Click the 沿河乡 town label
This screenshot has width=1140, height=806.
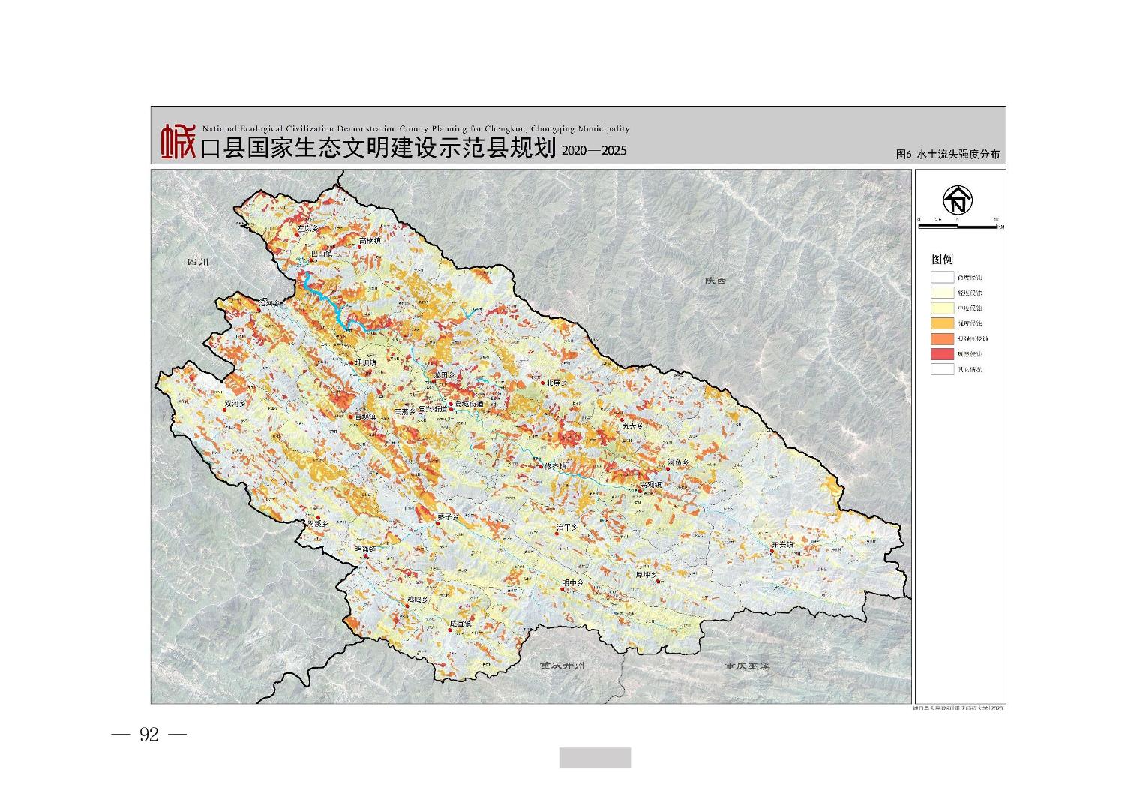click(268, 302)
